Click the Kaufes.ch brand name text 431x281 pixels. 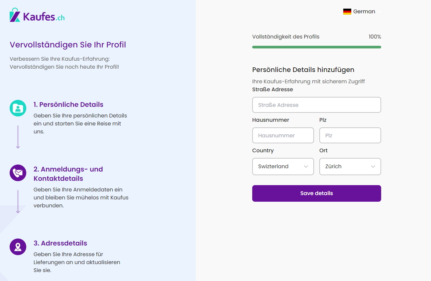point(44,16)
